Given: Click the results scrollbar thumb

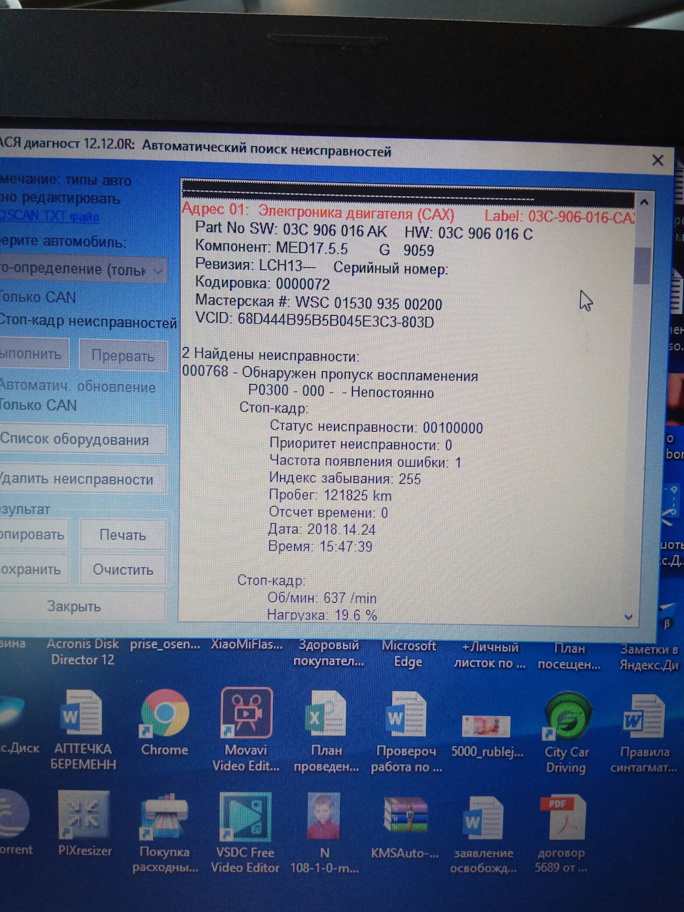Looking at the screenshot, I should tap(642, 265).
